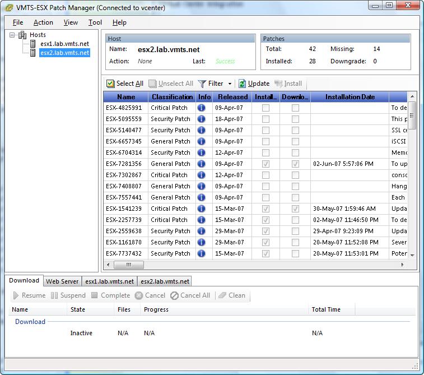Screen dimensions: 424x375
Task: Open info for patch ESX-7302867
Action: click(x=201, y=175)
